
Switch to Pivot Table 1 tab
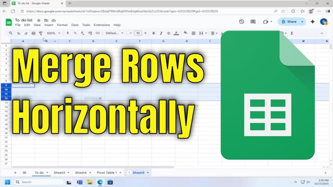pos(108,173)
